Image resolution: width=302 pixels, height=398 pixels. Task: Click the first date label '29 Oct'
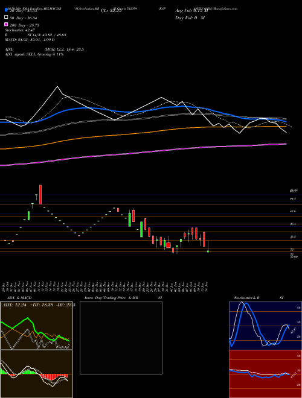tap(5, 286)
